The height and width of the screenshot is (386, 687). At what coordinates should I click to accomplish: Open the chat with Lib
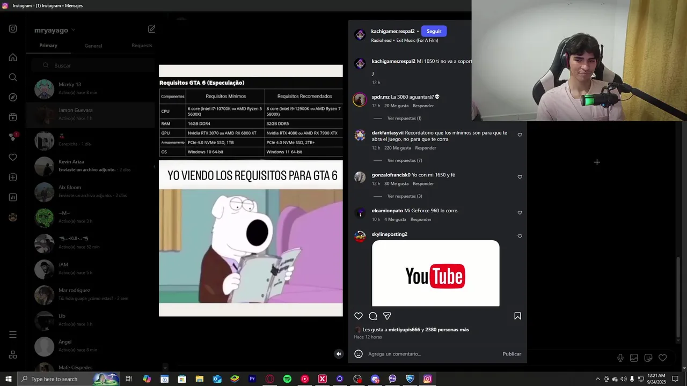[91, 320]
